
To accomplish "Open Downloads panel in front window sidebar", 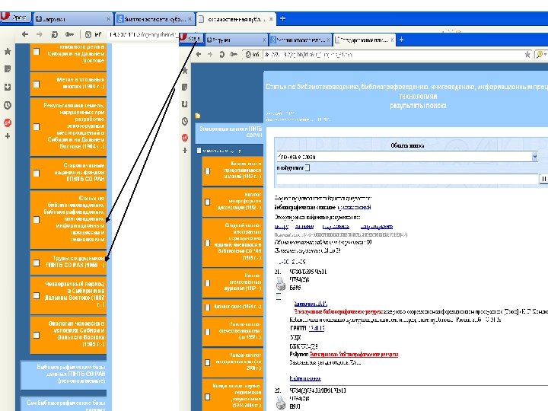I will pos(185,104).
